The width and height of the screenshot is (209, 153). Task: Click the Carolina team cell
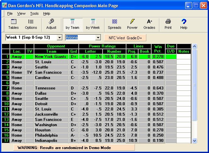51,78
